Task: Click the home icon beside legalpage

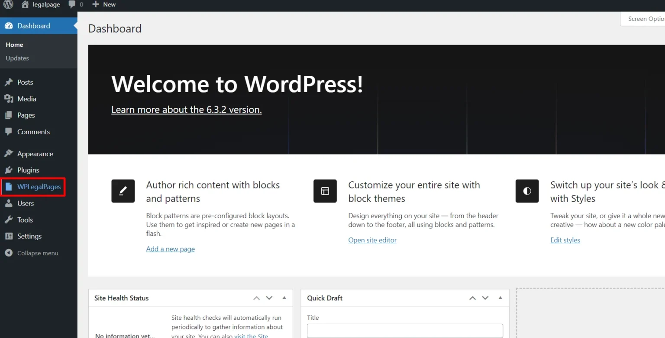Action: pos(25,5)
